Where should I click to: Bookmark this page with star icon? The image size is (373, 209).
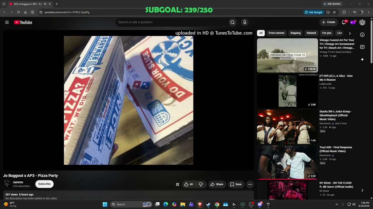pyautogui.click(x=334, y=12)
